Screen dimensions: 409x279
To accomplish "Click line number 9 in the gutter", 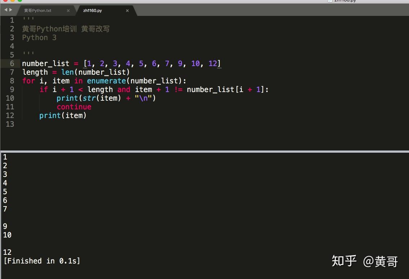I will coord(12,90).
